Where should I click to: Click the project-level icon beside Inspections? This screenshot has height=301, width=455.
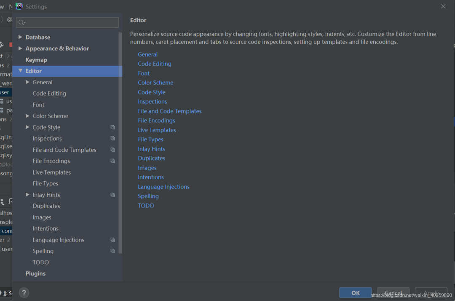[x=112, y=138]
